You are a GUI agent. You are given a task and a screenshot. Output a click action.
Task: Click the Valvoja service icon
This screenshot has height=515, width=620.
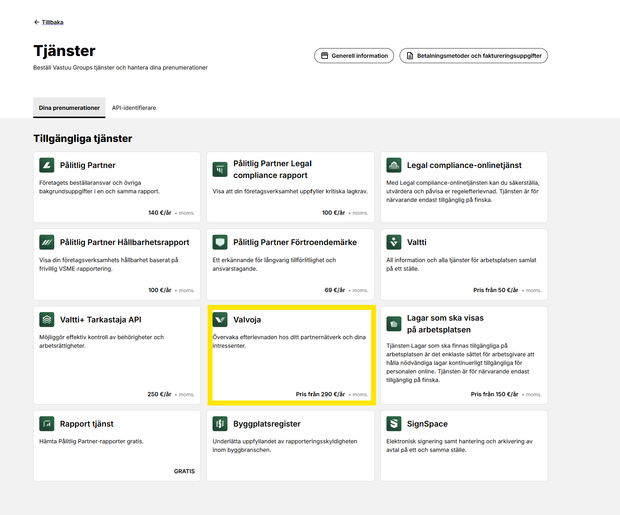click(x=220, y=320)
